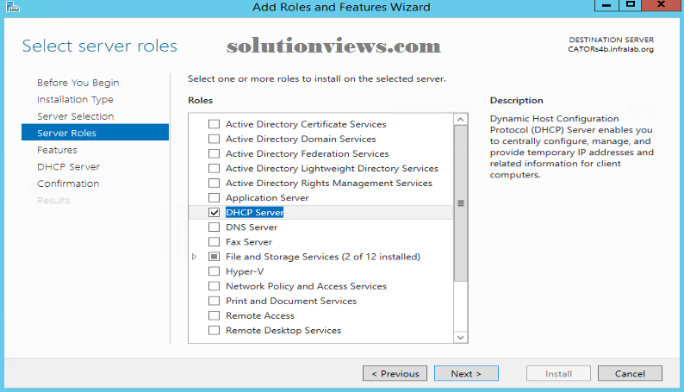Go to Server Selection step
The height and width of the screenshot is (392, 684).
pyautogui.click(x=76, y=116)
